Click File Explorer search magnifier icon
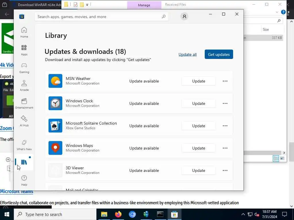 279,21
